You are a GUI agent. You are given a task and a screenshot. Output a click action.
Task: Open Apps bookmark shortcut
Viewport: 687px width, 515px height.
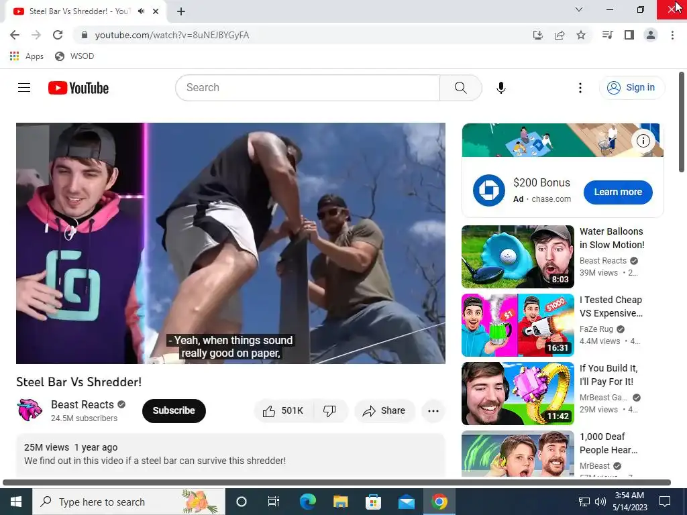pyautogui.click(x=27, y=56)
